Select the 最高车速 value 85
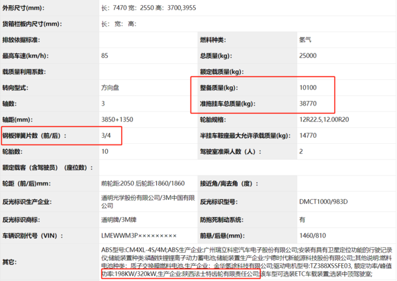Viewport: 397px width, 281px height. click(x=105, y=55)
